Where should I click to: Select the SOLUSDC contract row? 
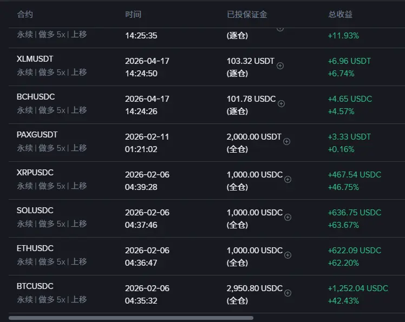point(207,218)
